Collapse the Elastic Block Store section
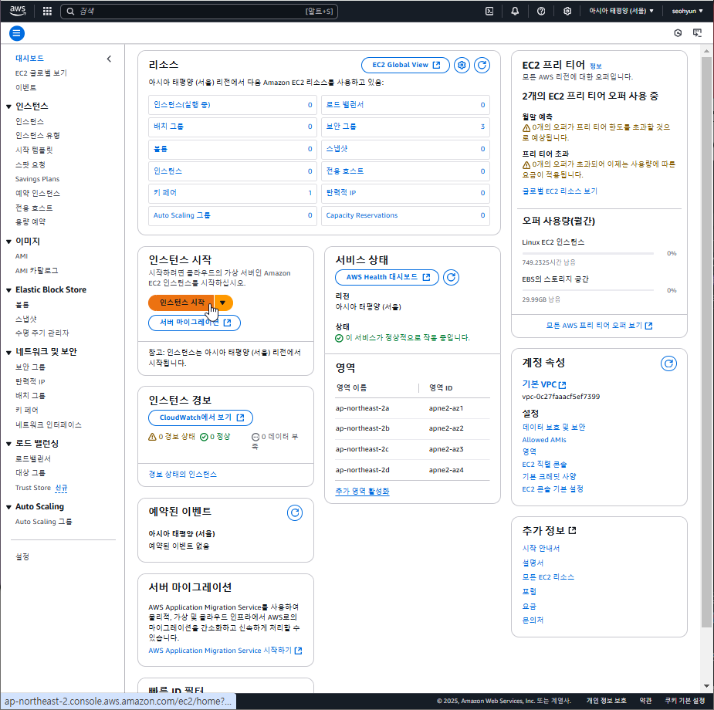Image resolution: width=714 pixels, height=710 pixels. point(8,290)
